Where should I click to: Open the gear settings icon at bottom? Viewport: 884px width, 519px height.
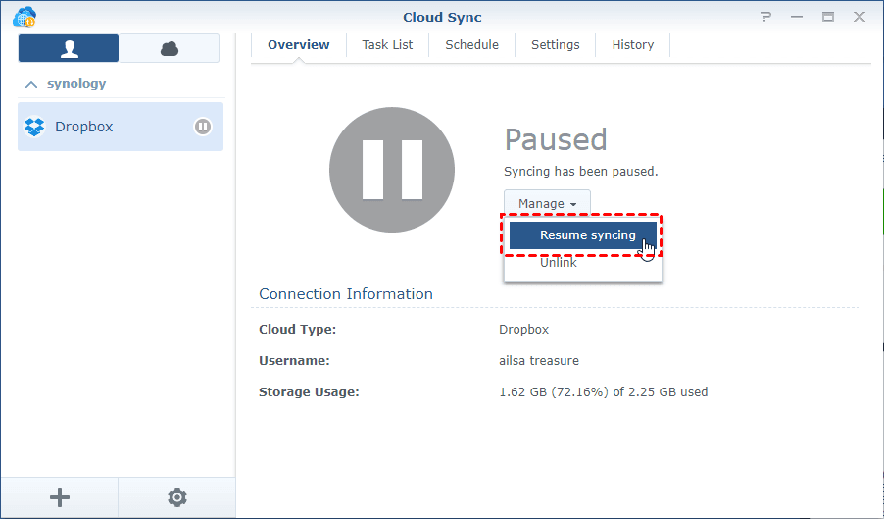click(x=177, y=497)
